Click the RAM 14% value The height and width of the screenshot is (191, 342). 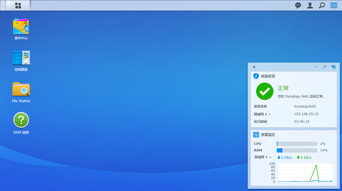(x=324, y=150)
